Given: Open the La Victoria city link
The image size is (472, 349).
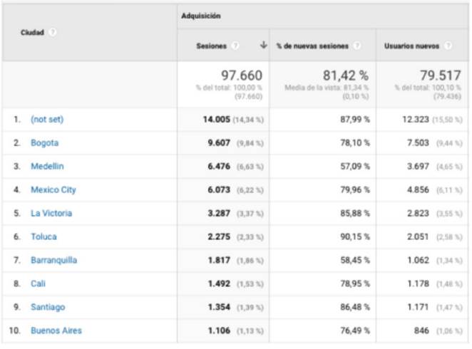Looking at the screenshot, I should [x=51, y=213].
